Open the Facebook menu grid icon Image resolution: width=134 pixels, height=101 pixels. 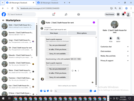click(x=118, y=14)
